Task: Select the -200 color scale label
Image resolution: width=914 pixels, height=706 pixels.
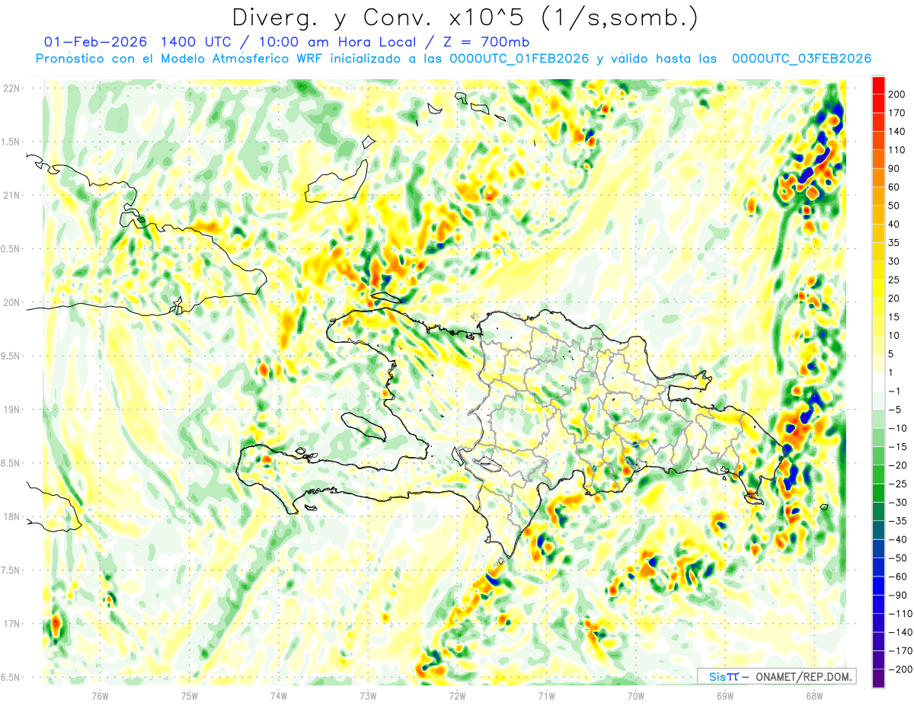Action: (900, 669)
